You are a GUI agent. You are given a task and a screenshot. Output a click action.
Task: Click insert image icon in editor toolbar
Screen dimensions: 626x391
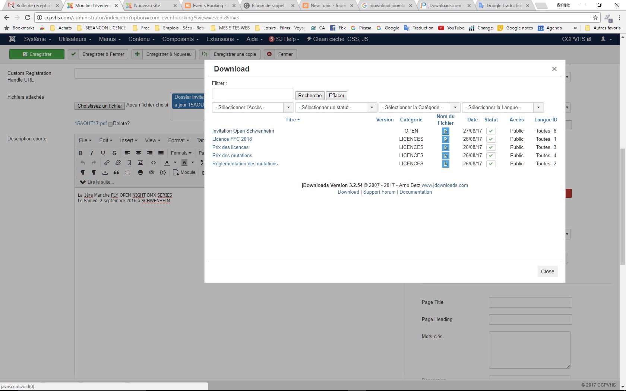click(x=140, y=163)
